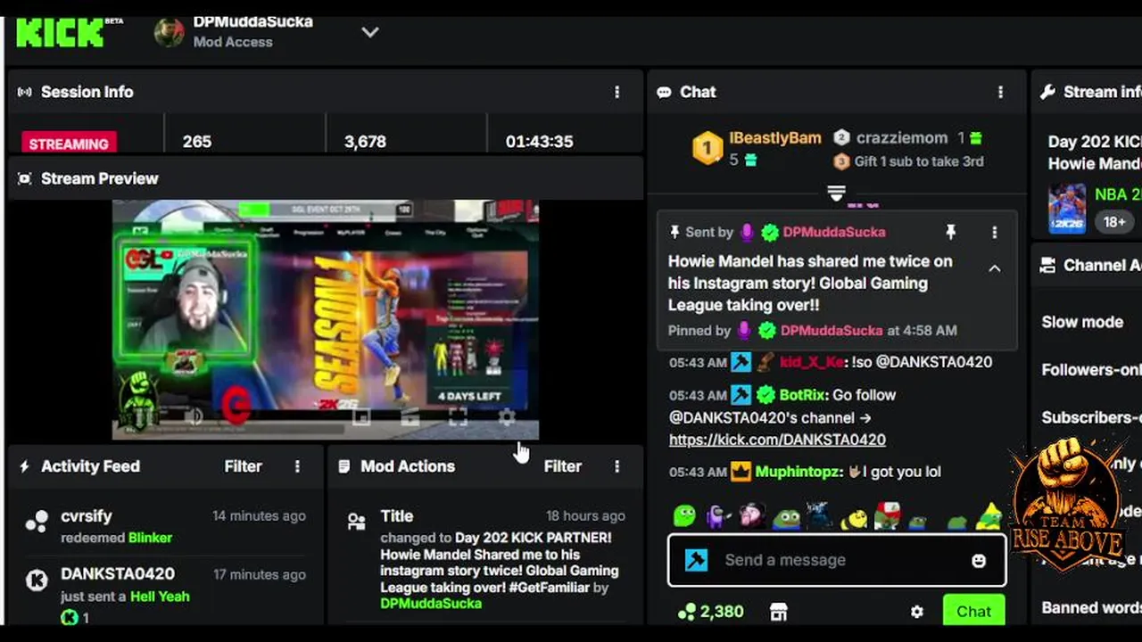Open the kick.com/DANKSTA0420 link

point(777,440)
